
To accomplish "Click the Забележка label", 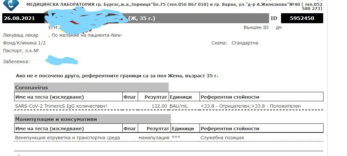I will [16, 61].
